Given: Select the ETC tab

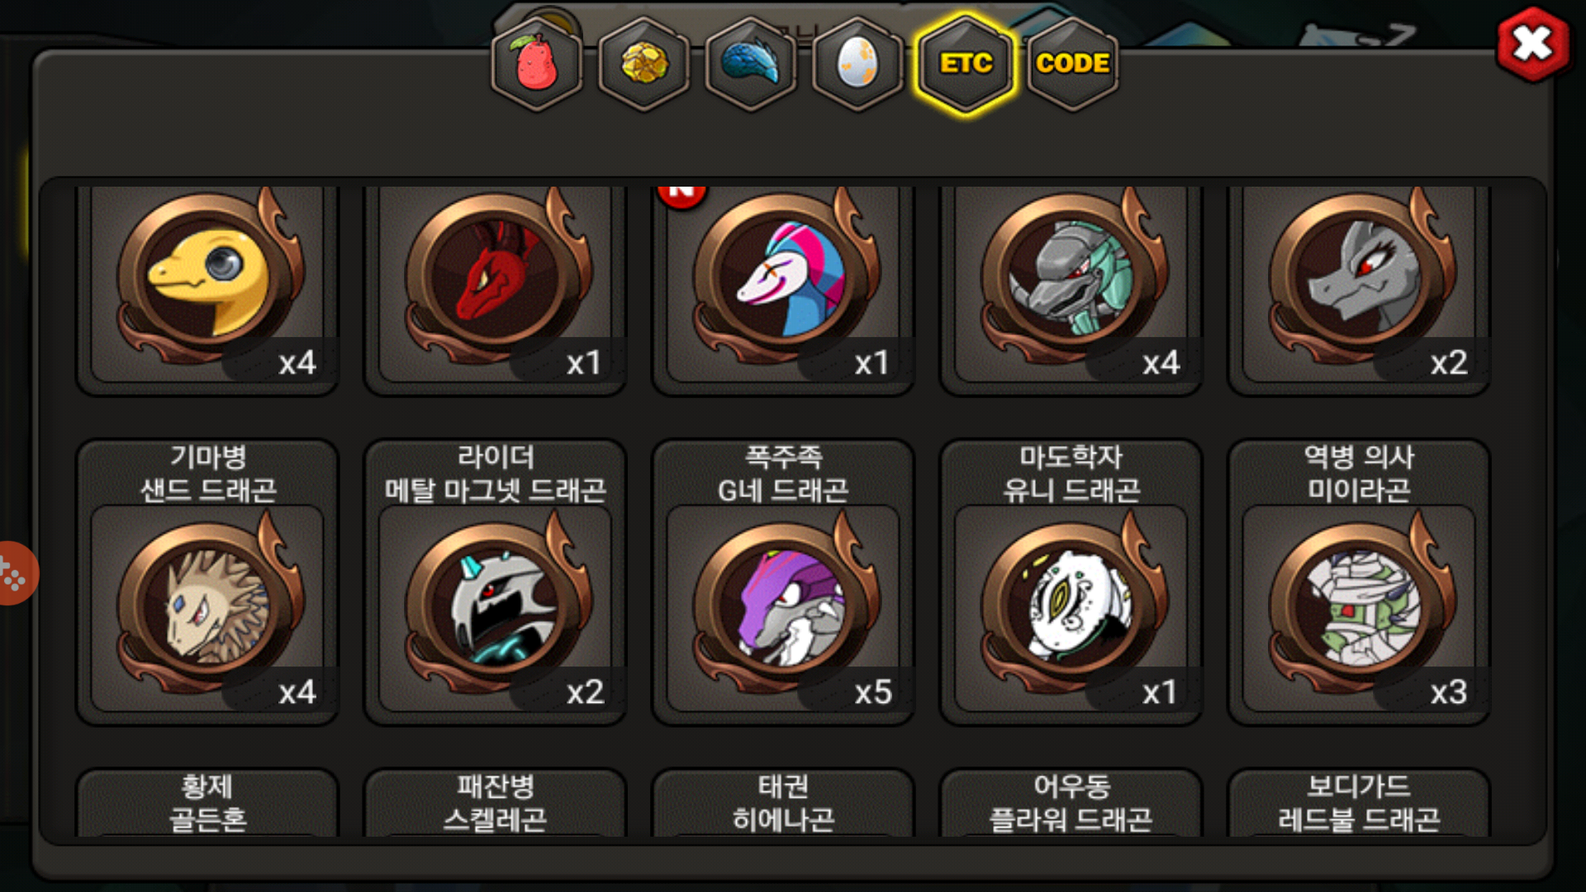Looking at the screenshot, I should coord(966,64).
